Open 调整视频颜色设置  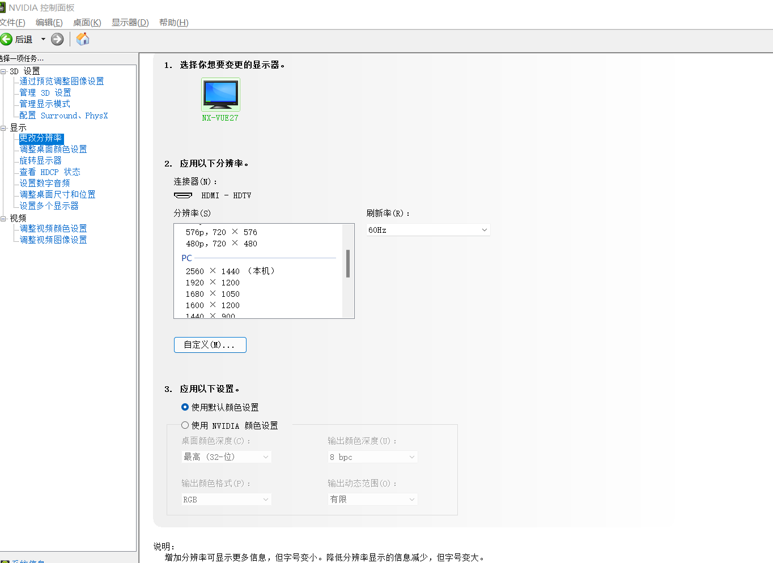(53, 229)
